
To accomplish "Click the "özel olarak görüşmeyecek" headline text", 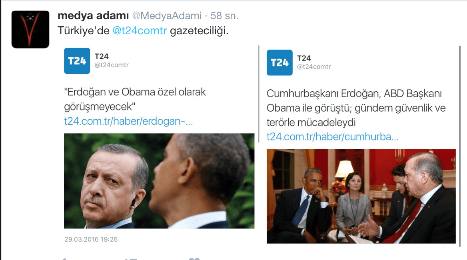I will pos(135,99).
